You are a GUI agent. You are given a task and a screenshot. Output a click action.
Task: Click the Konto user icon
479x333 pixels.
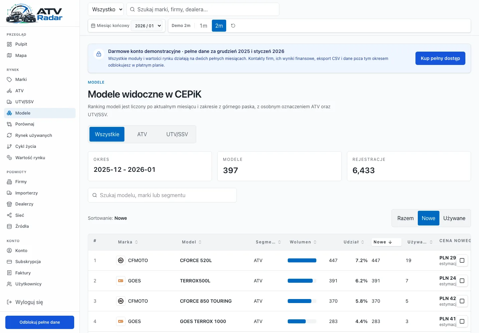coord(9,250)
